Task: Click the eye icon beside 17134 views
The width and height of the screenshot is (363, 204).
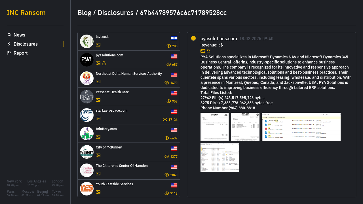Action: (x=165, y=120)
